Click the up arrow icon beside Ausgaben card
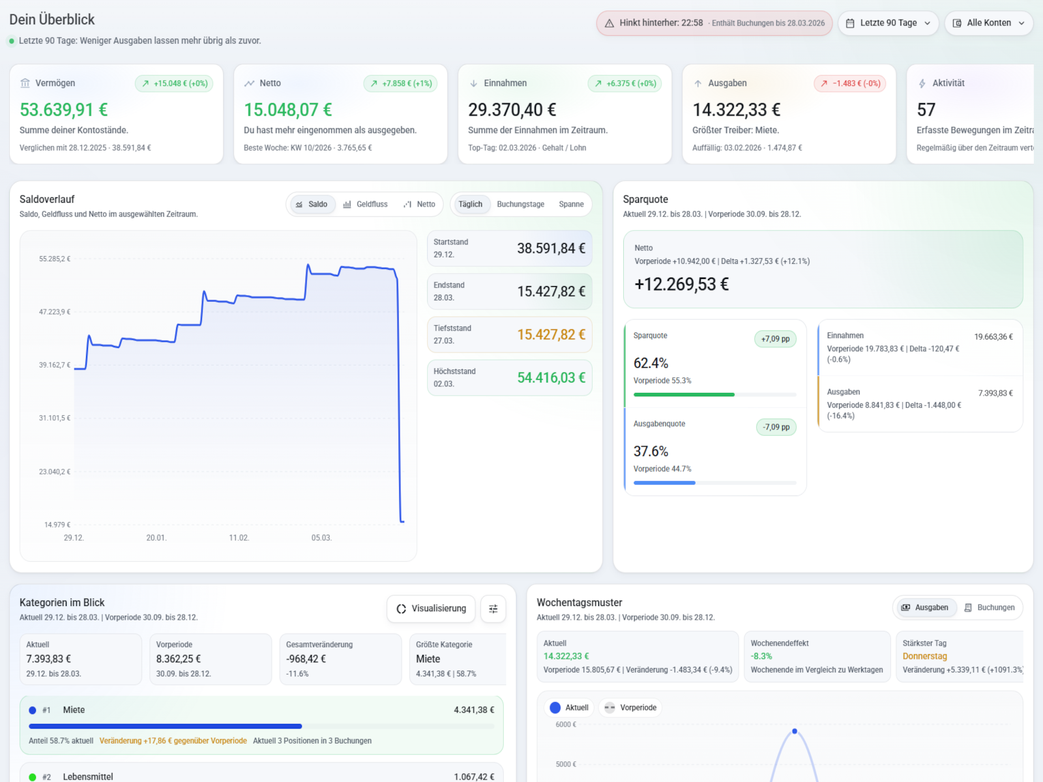This screenshot has height=782, width=1043. pyautogui.click(x=698, y=83)
